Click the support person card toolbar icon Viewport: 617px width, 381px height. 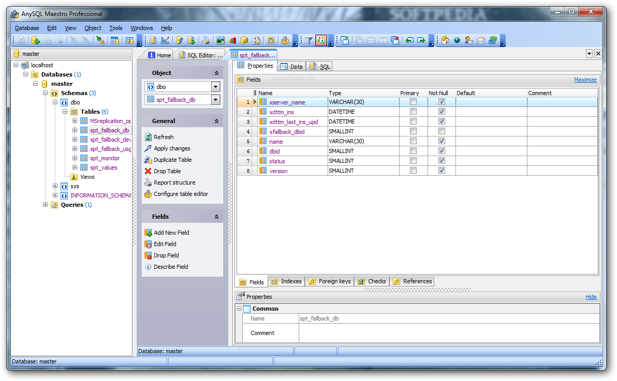tap(468, 40)
